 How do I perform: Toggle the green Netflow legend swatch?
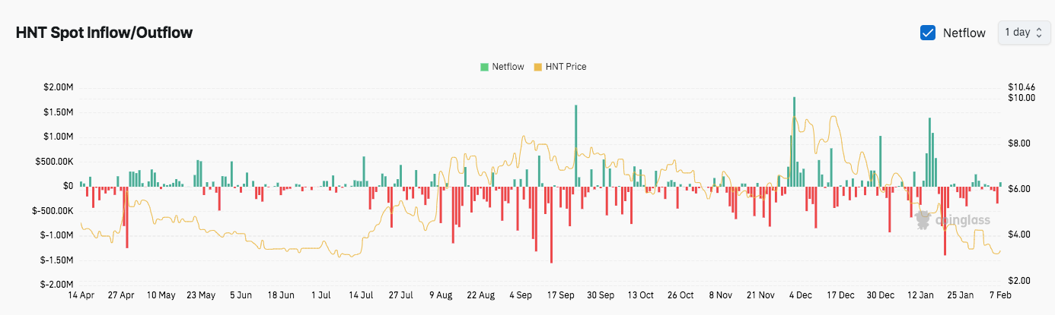coord(484,67)
